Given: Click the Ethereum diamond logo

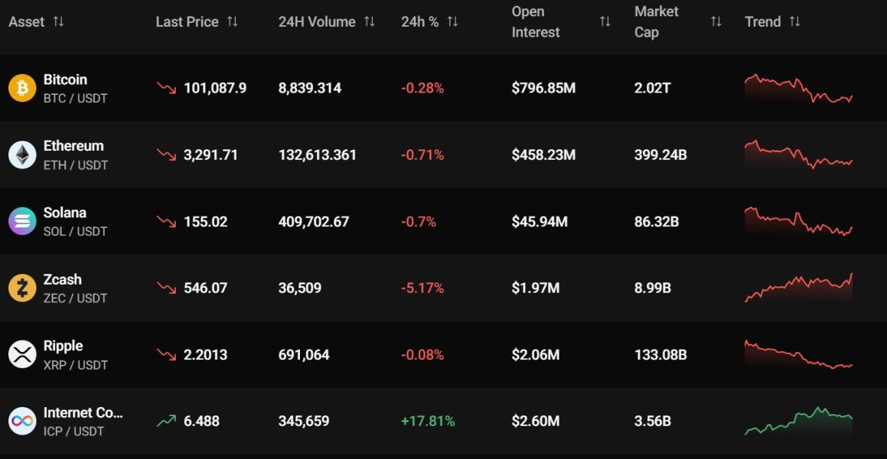Looking at the screenshot, I should click(x=22, y=155).
